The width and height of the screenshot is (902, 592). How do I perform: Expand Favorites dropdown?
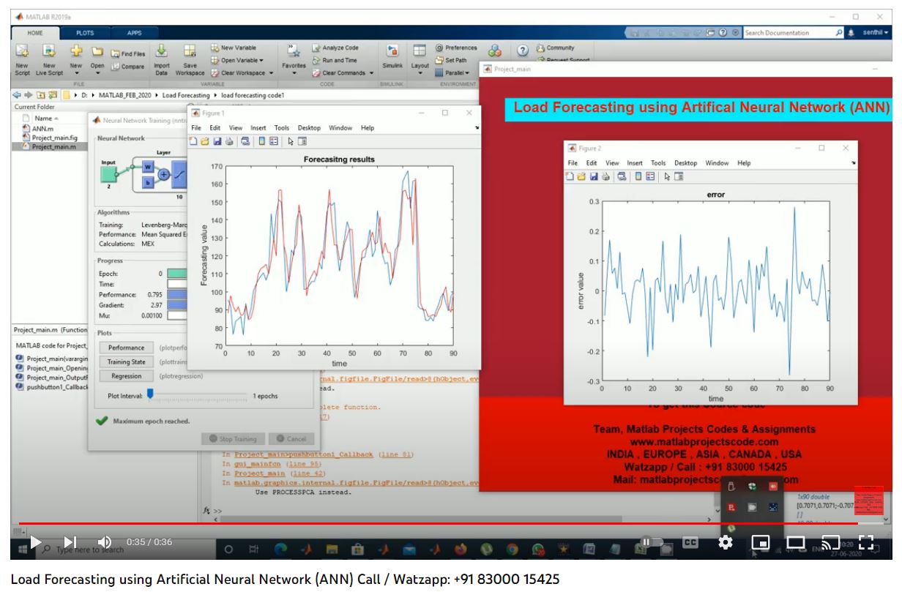[294, 72]
